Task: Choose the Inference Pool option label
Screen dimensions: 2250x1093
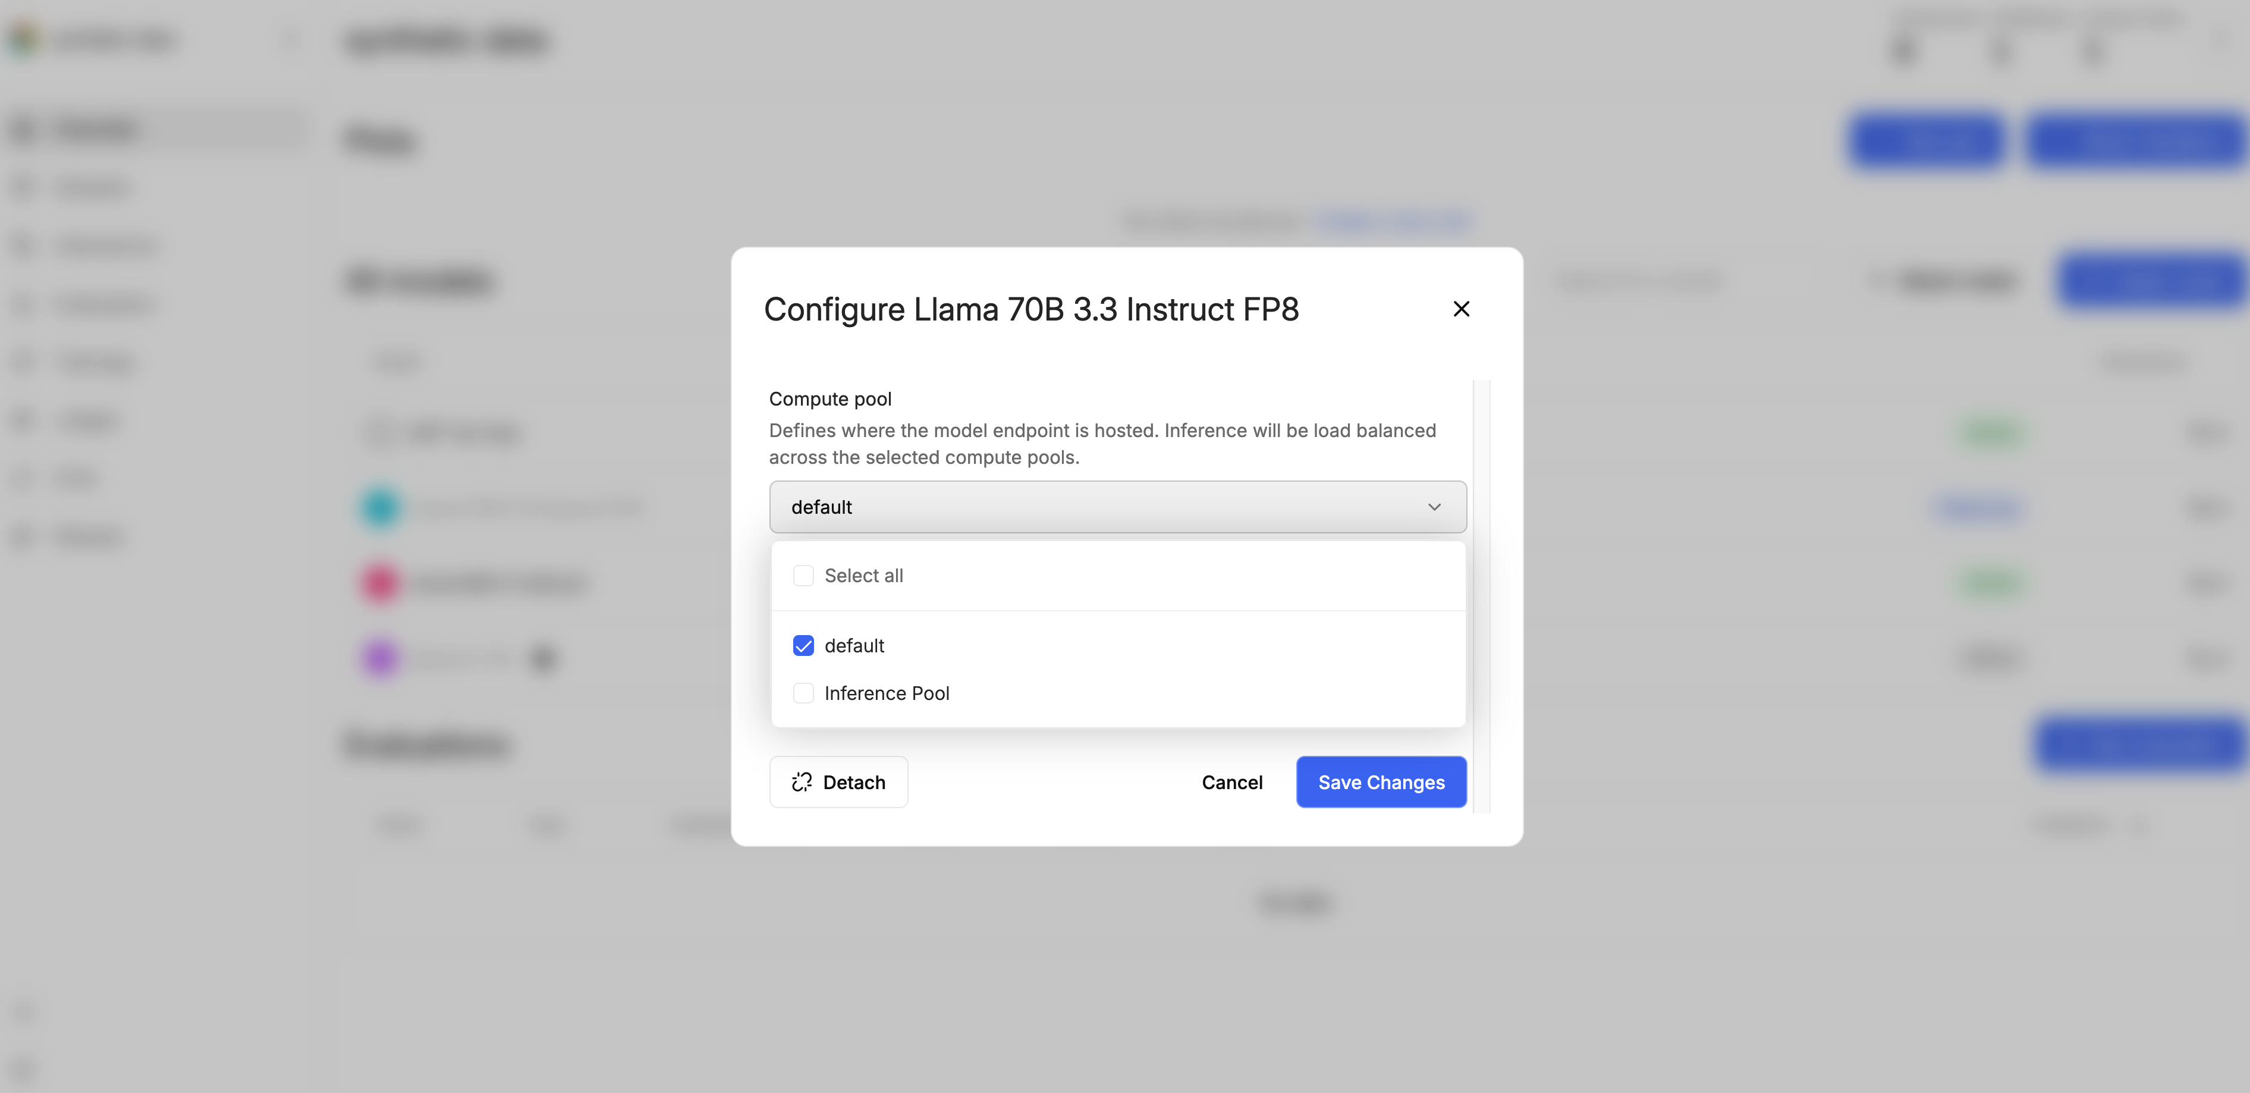Action: [x=886, y=693]
